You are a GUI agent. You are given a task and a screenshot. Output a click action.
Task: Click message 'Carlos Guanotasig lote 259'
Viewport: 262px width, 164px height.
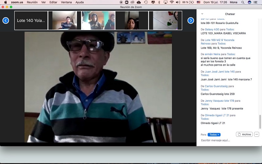tap(217, 94)
